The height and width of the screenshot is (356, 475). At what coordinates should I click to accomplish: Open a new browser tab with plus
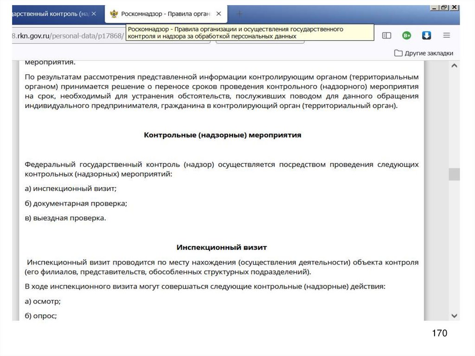click(239, 13)
